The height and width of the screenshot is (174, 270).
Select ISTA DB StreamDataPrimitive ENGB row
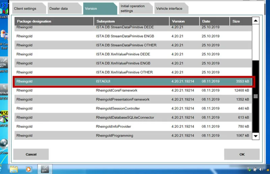pos(133,36)
